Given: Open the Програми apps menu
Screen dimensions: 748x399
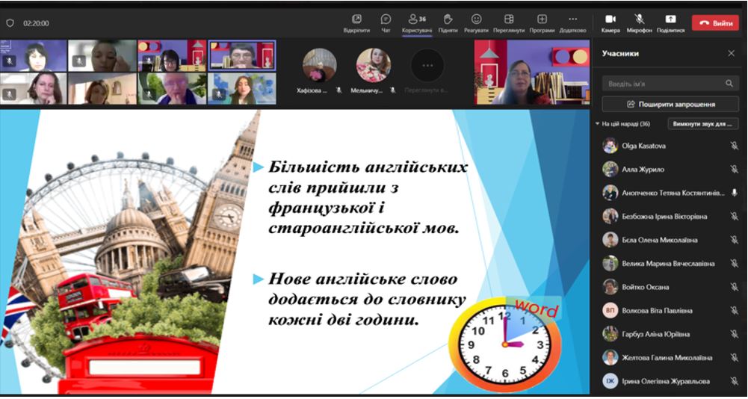Looking at the screenshot, I should pyautogui.click(x=542, y=23).
